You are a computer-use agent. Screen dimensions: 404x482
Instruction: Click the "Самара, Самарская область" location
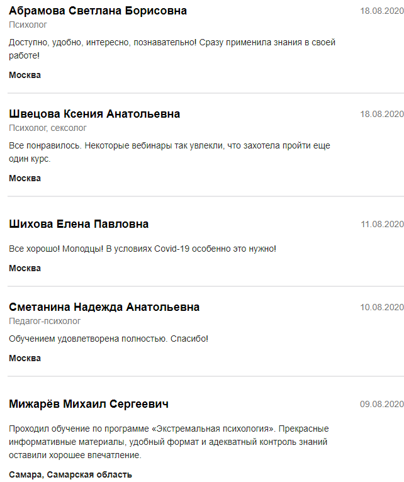click(x=70, y=474)
